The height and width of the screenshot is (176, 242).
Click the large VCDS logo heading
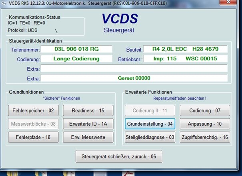coord(120,19)
